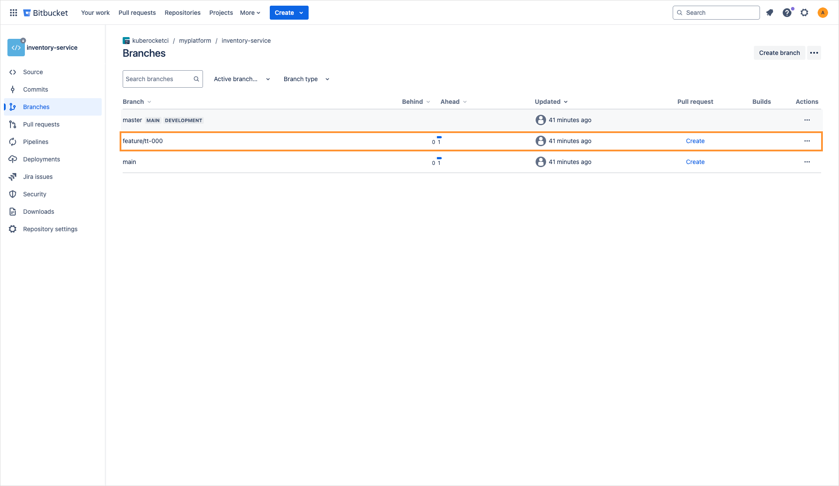Expand actions menu for master branch
The height and width of the screenshot is (486, 839).
point(807,119)
